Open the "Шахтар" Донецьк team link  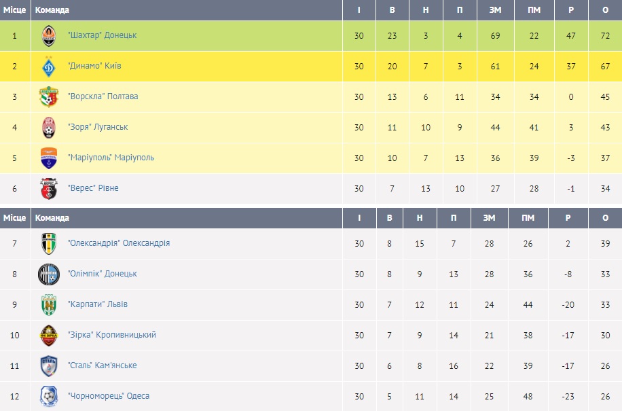pos(102,35)
